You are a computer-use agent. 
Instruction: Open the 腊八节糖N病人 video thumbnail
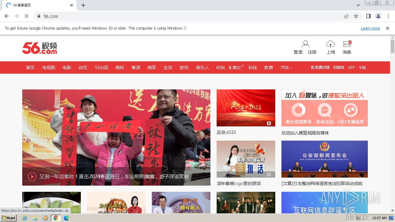(x=181, y=203)
